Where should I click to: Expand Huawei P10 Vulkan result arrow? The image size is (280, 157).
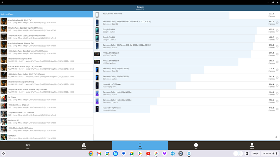pos(277,109)
